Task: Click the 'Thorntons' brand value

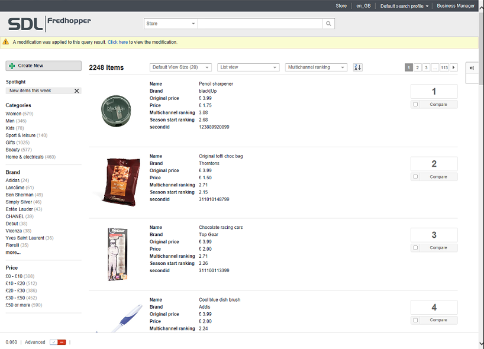Action: (209, 163)
